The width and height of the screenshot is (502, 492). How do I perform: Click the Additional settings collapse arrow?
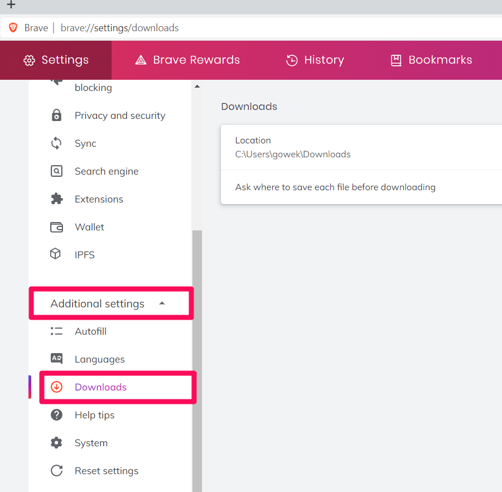pos(162,303)
